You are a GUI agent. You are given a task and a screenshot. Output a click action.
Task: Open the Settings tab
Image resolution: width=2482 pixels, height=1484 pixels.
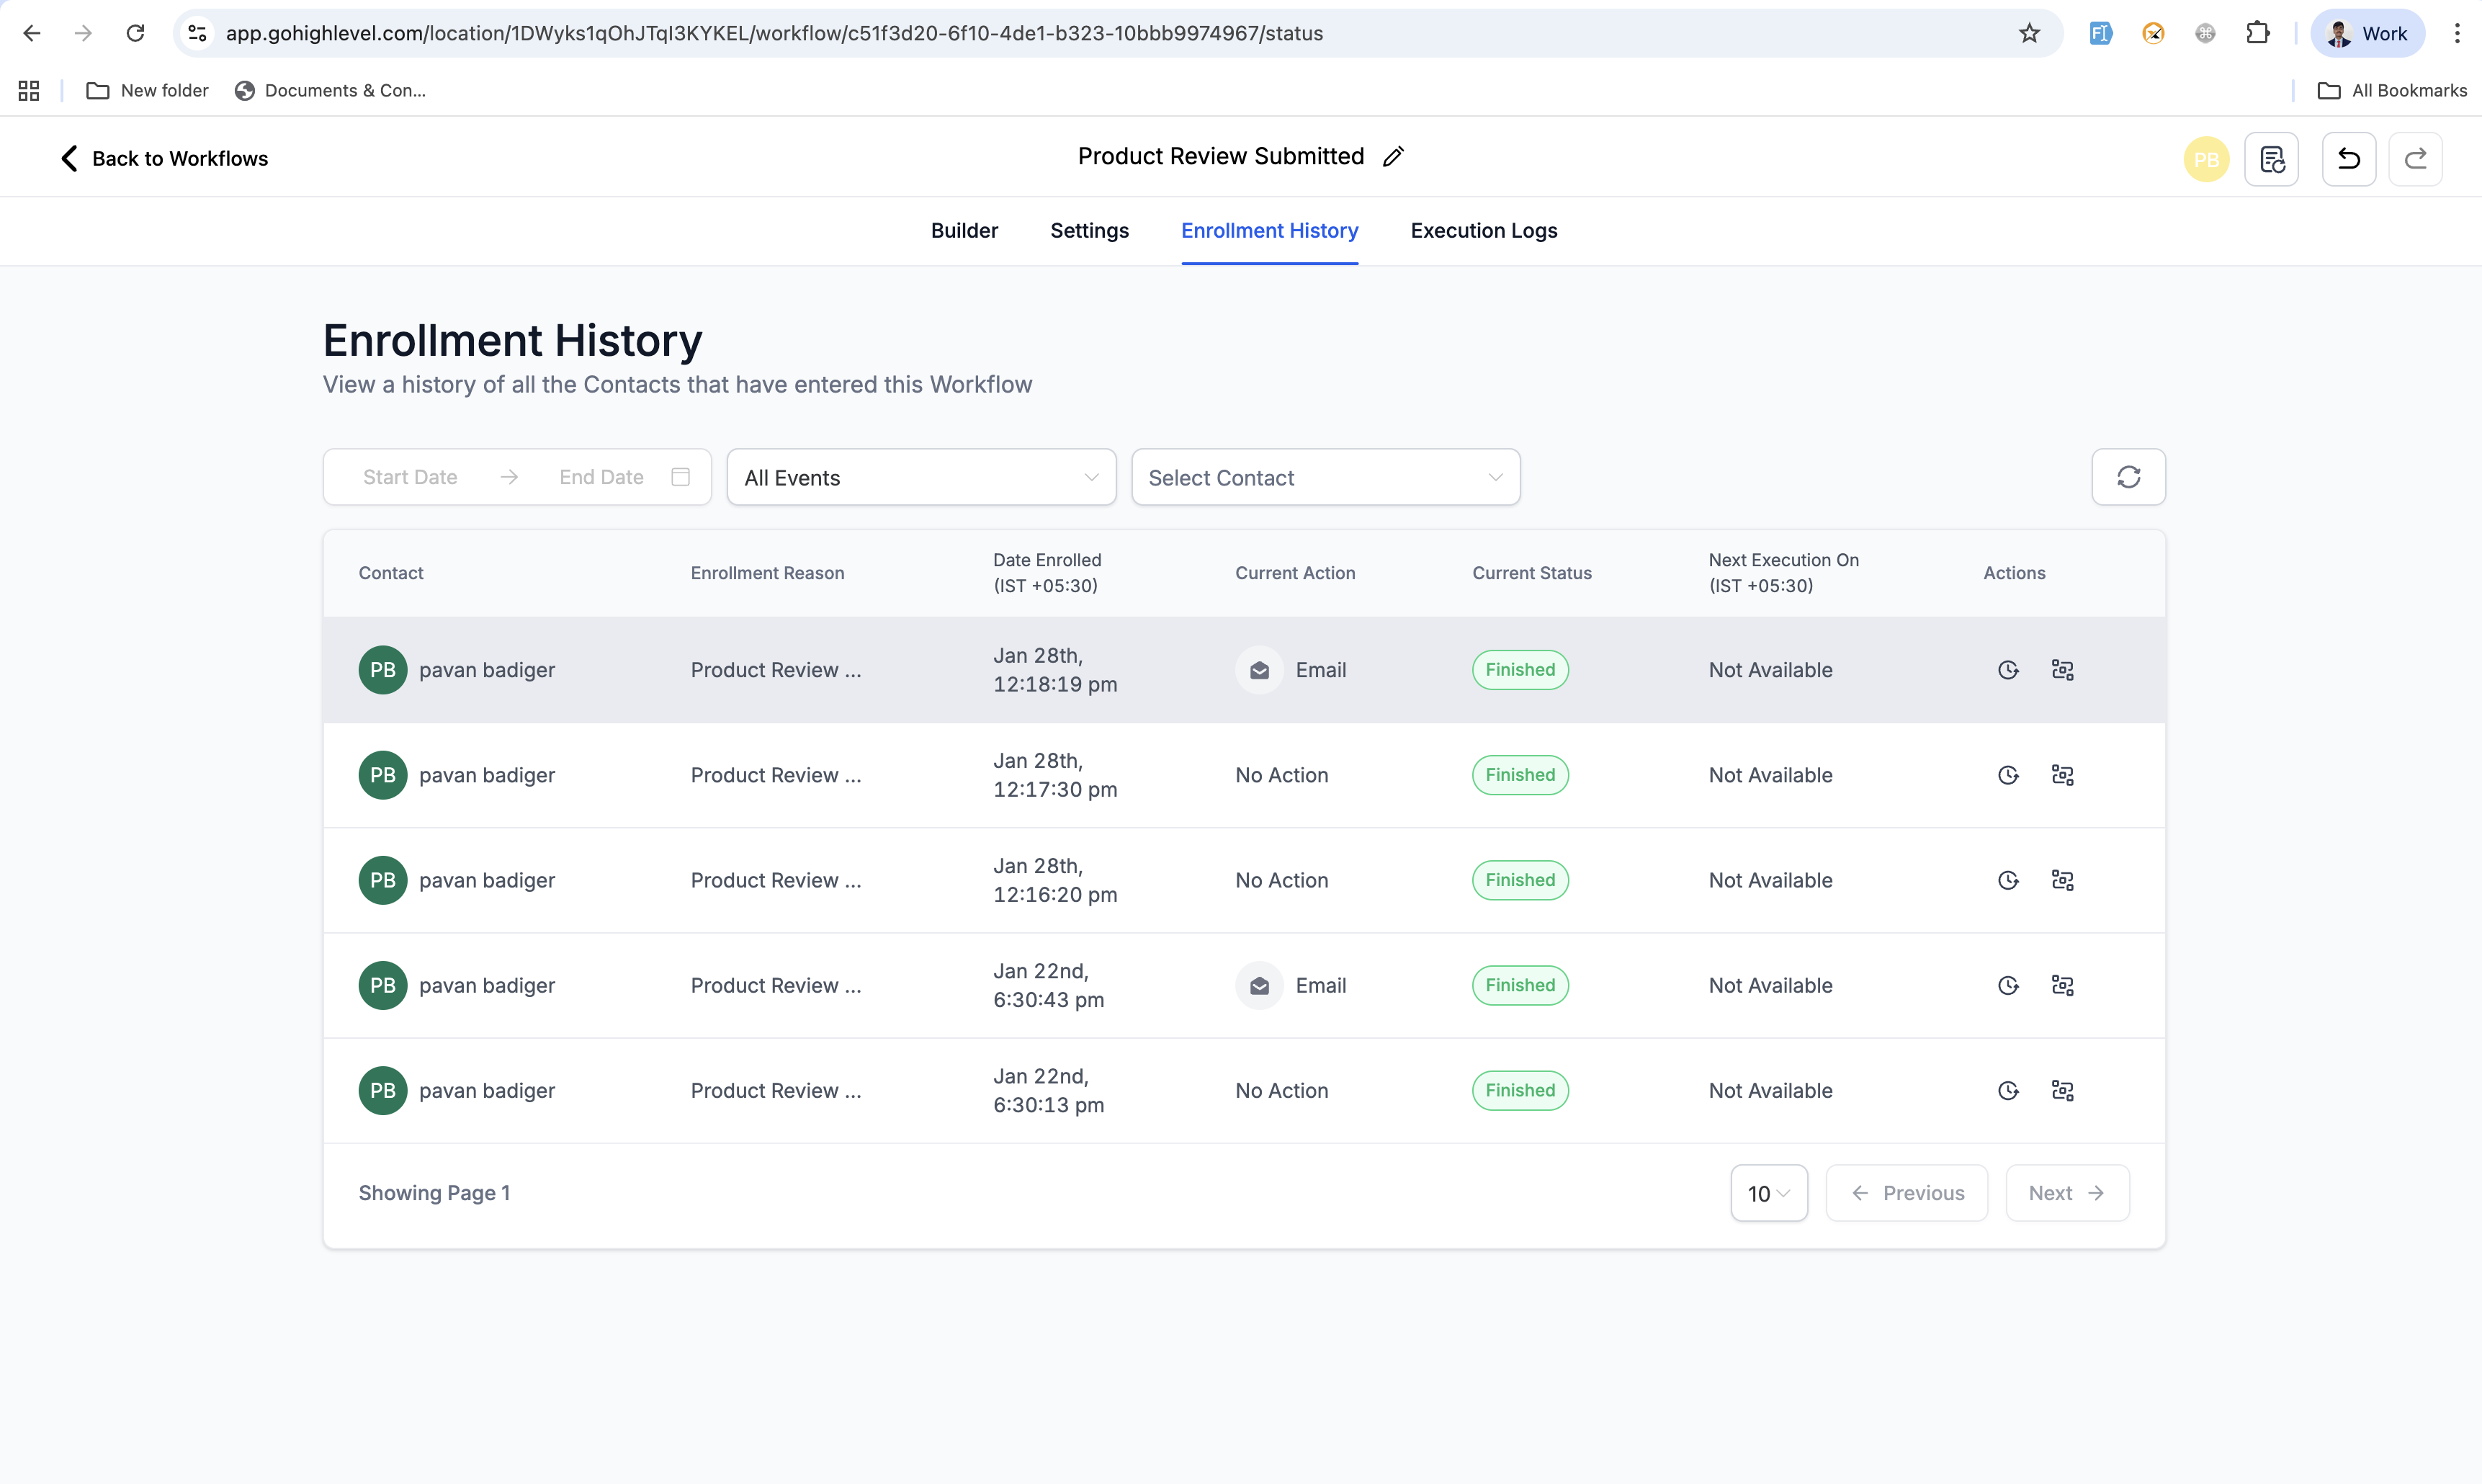(1088, 231)
